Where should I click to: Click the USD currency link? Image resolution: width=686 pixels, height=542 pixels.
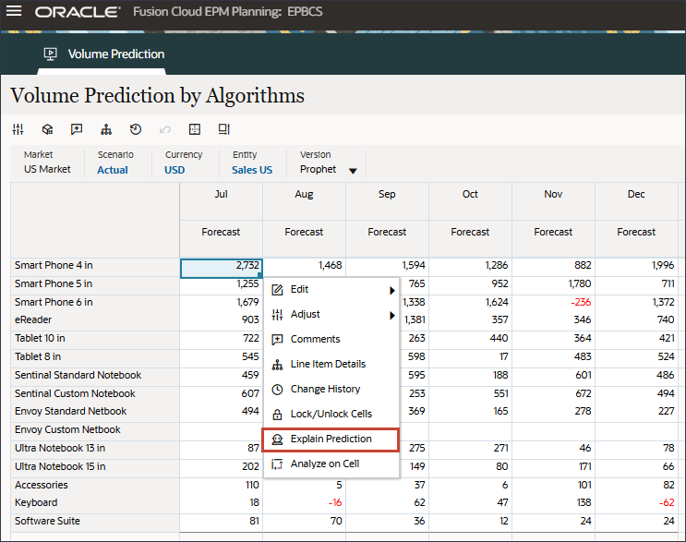175,170
